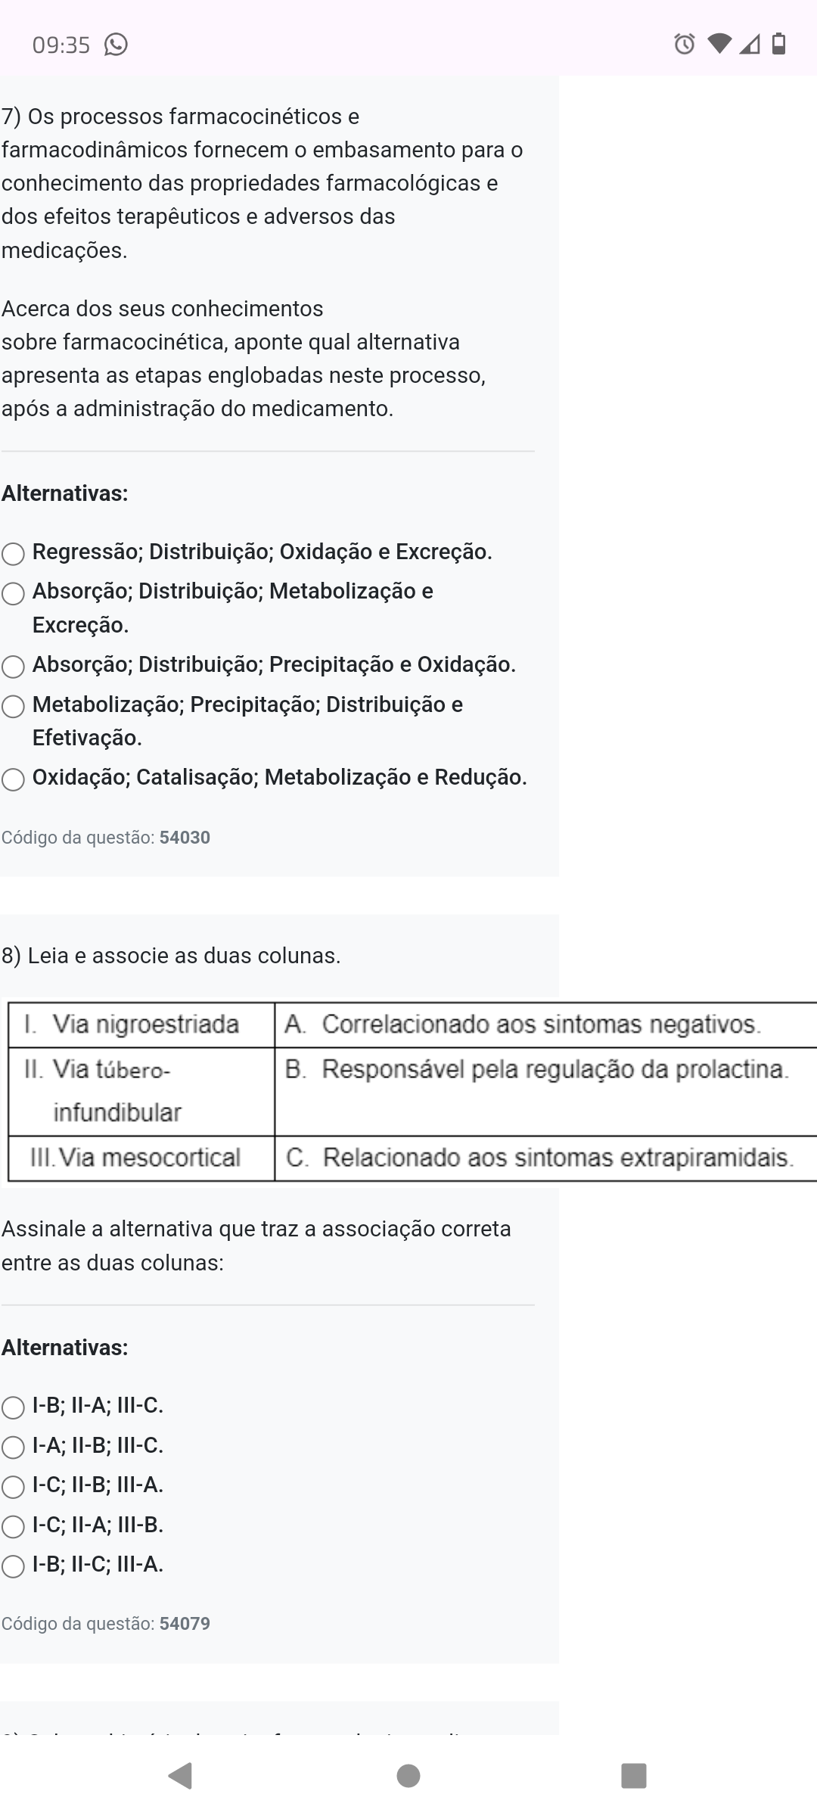The image size is (817, 1816).
Task: Choose answer 'I-C; II-B; III-A'
Action: [13, 1487]
